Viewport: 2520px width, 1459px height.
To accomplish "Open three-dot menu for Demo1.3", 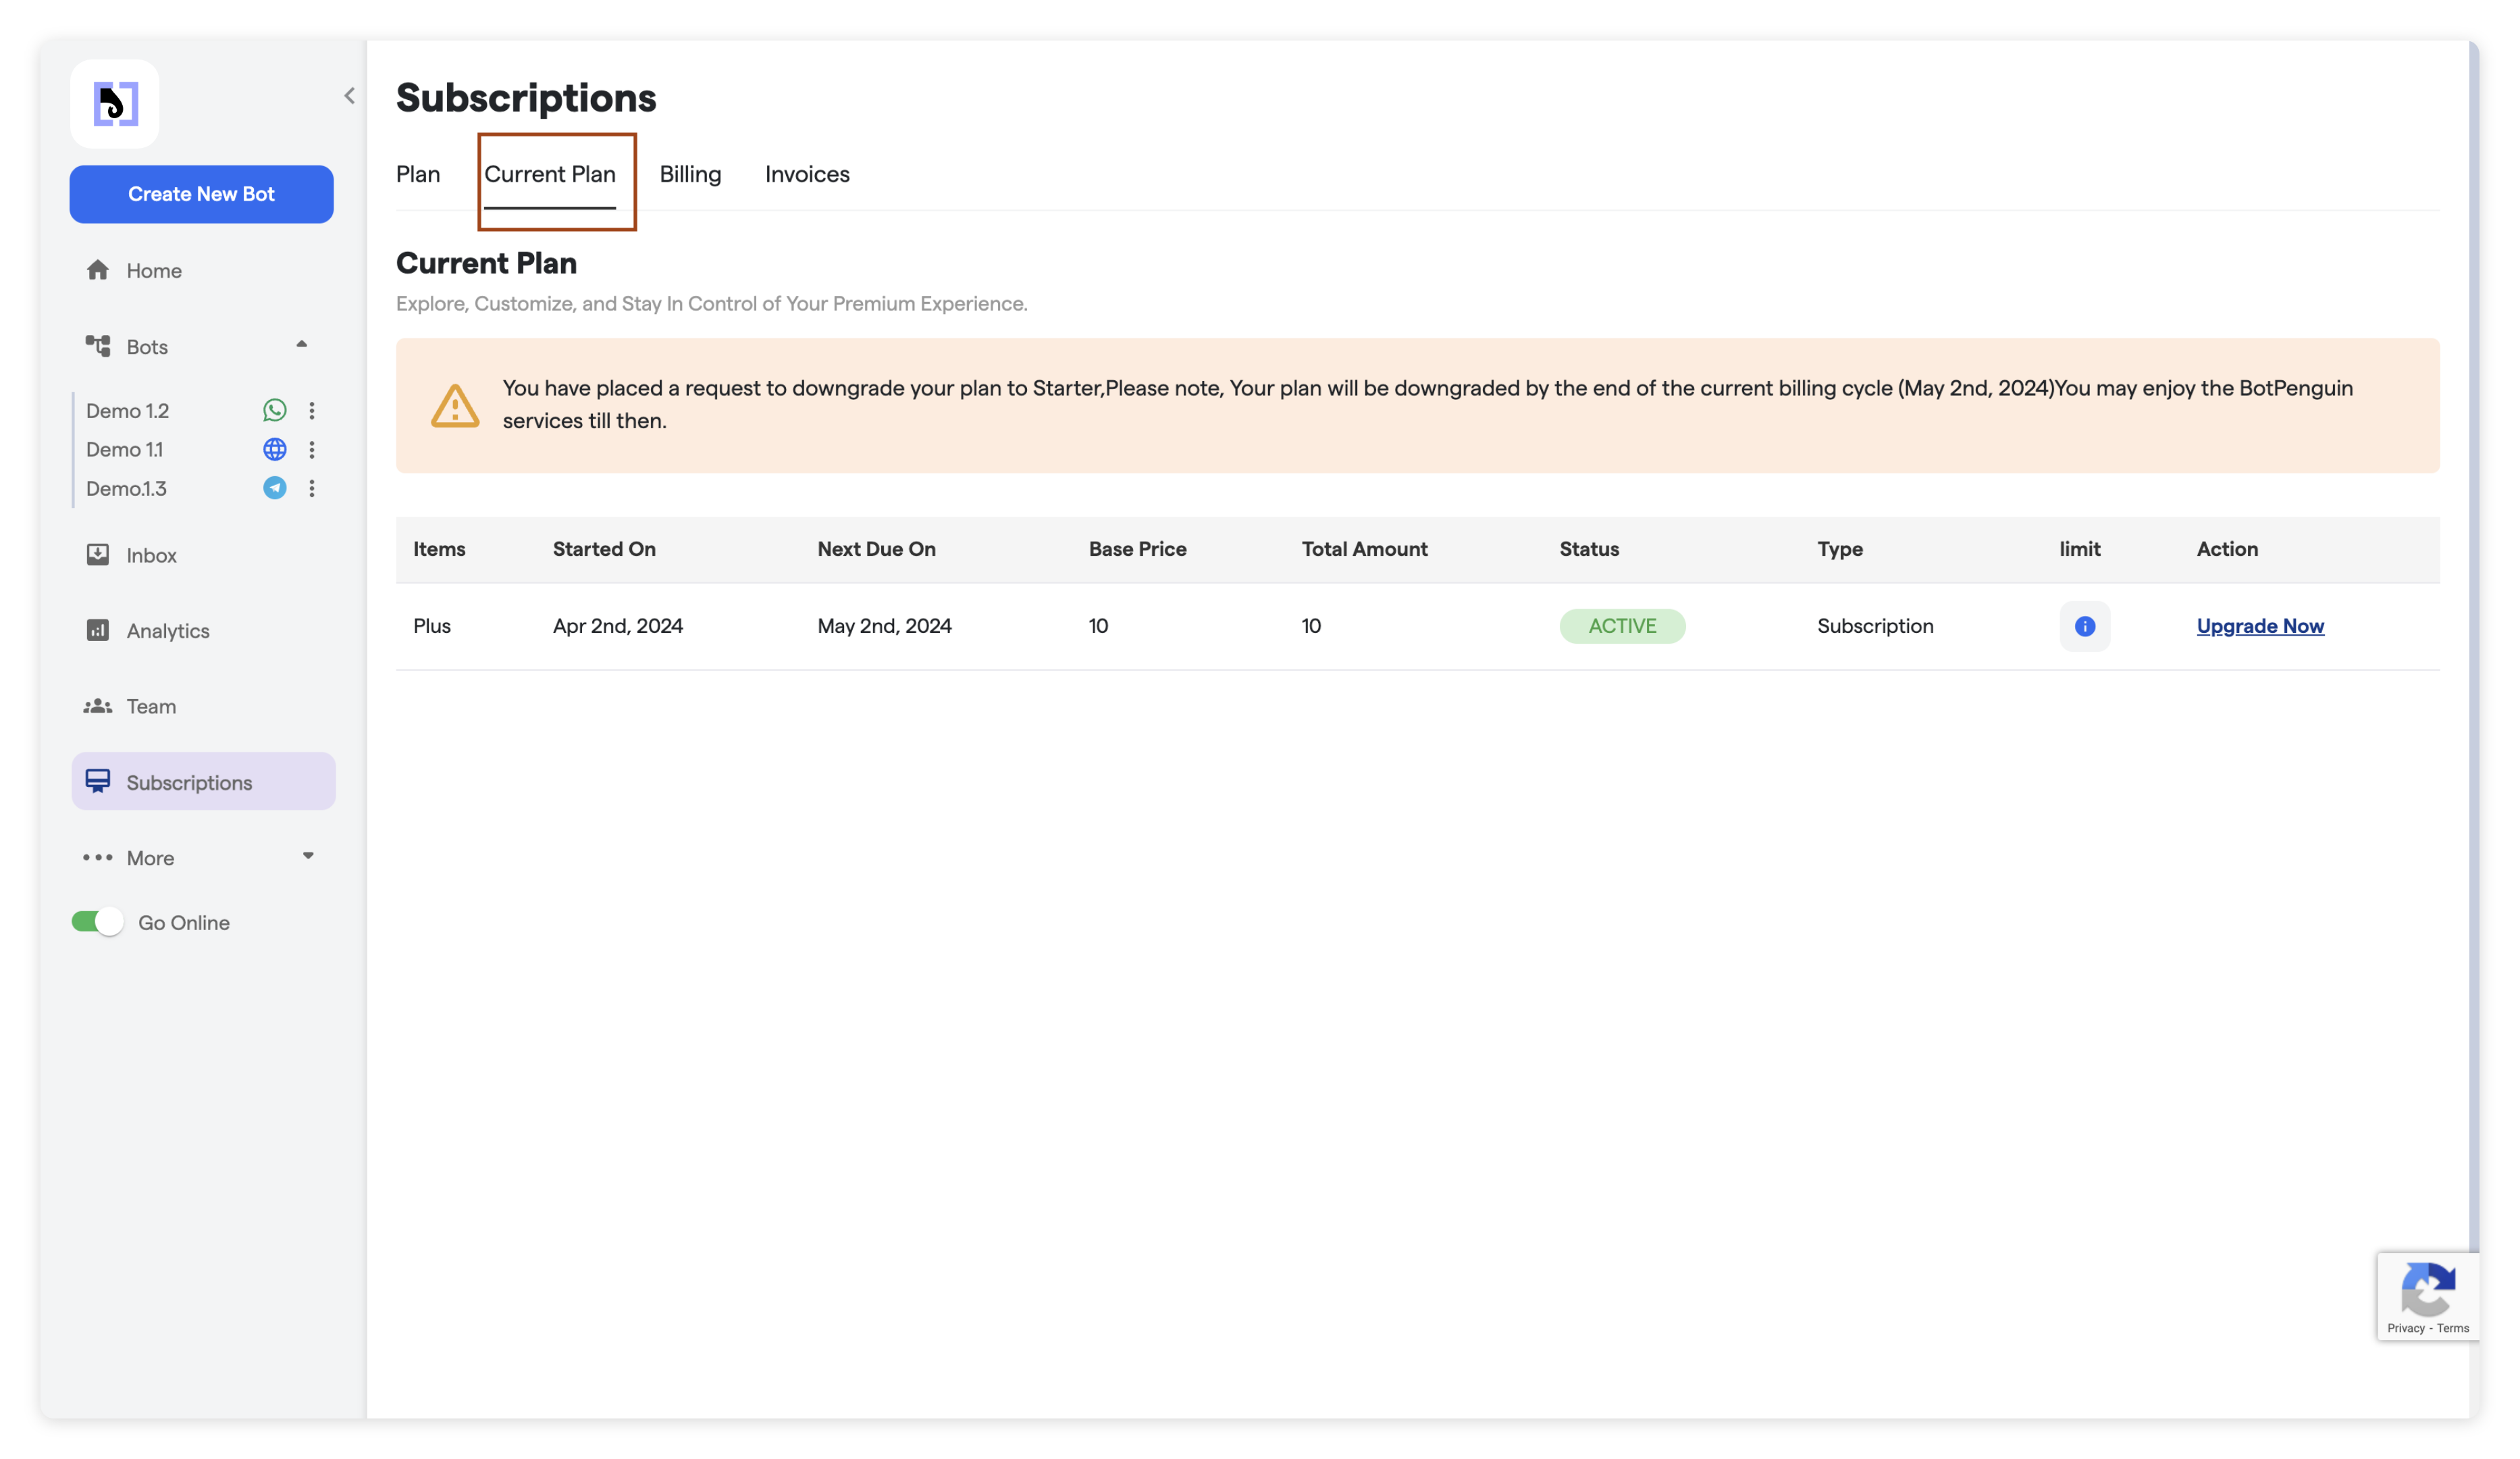I will pos(312,488).
